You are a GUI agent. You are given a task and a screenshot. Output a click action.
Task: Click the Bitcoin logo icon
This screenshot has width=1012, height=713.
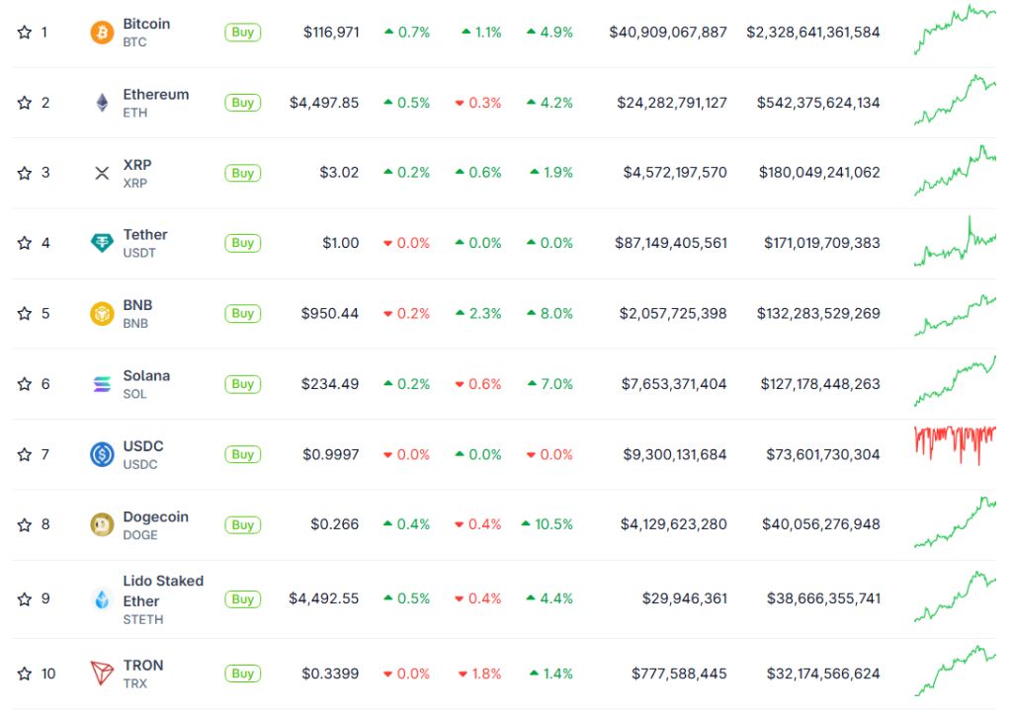102,33
